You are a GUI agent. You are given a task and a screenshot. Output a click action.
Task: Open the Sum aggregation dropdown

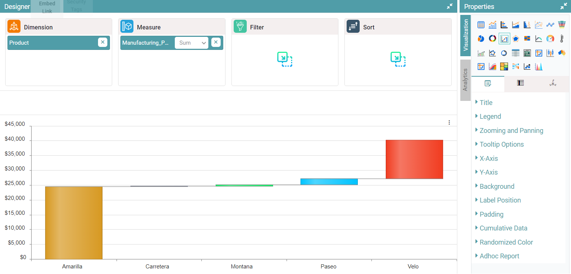[x=192, y=43]
